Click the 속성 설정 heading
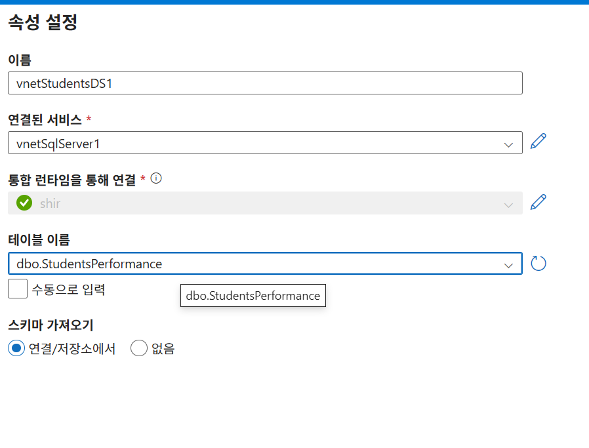589x448 pixels. pyautogui.click(x=43, y=22)
